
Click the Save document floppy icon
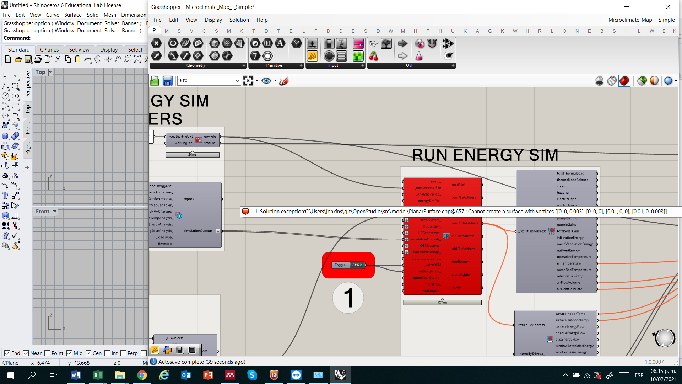pyautogui.click(x=167, y=81)
